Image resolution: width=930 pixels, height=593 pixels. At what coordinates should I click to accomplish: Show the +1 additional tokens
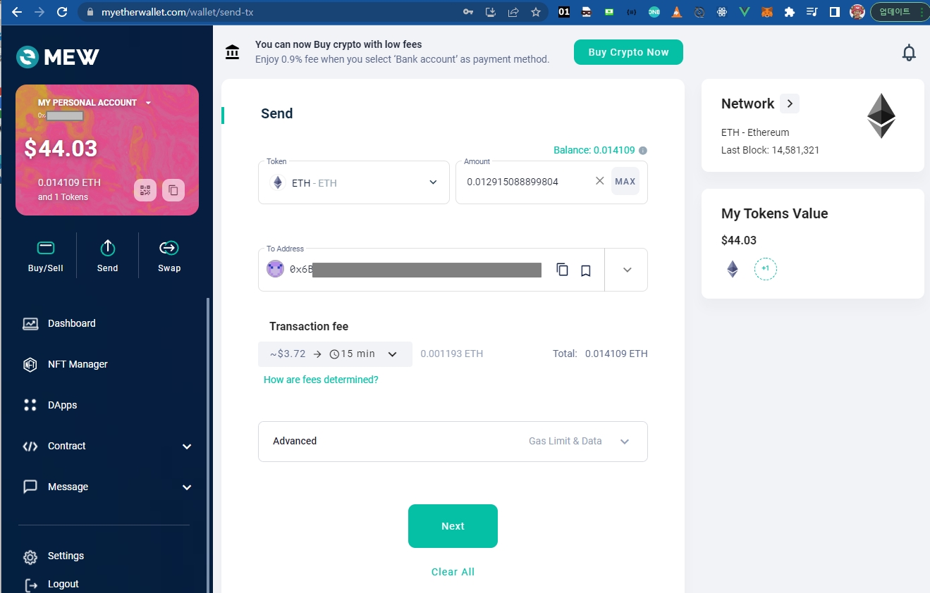766,269
